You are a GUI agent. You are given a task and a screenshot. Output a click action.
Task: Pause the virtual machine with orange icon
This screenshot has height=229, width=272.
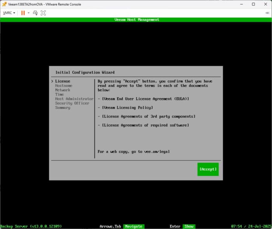[23, 13]
